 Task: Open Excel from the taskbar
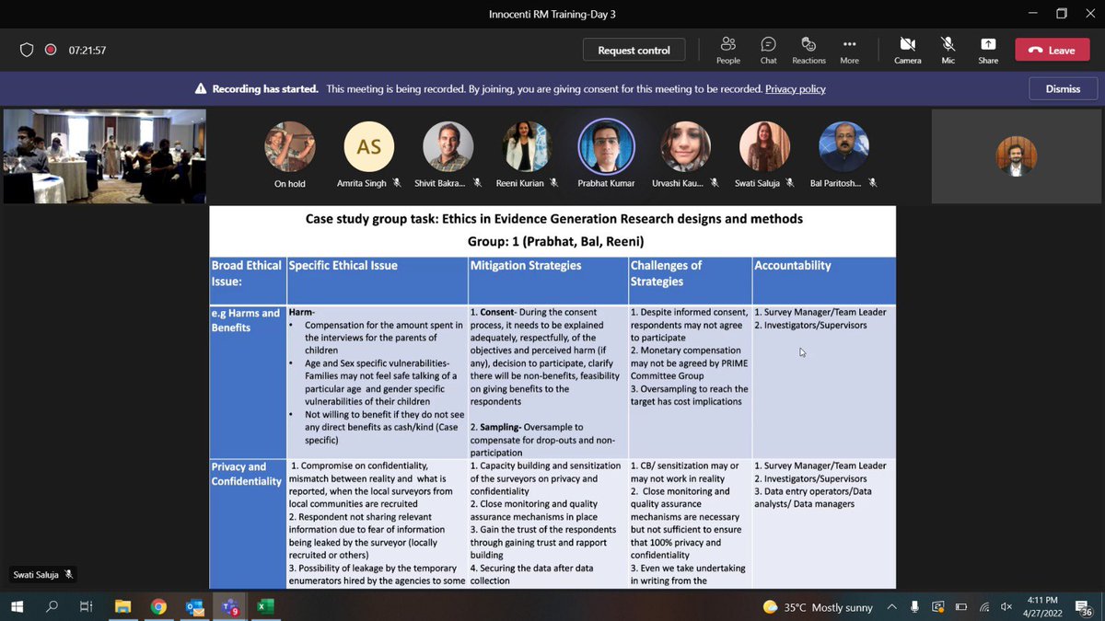coord(265,607)
